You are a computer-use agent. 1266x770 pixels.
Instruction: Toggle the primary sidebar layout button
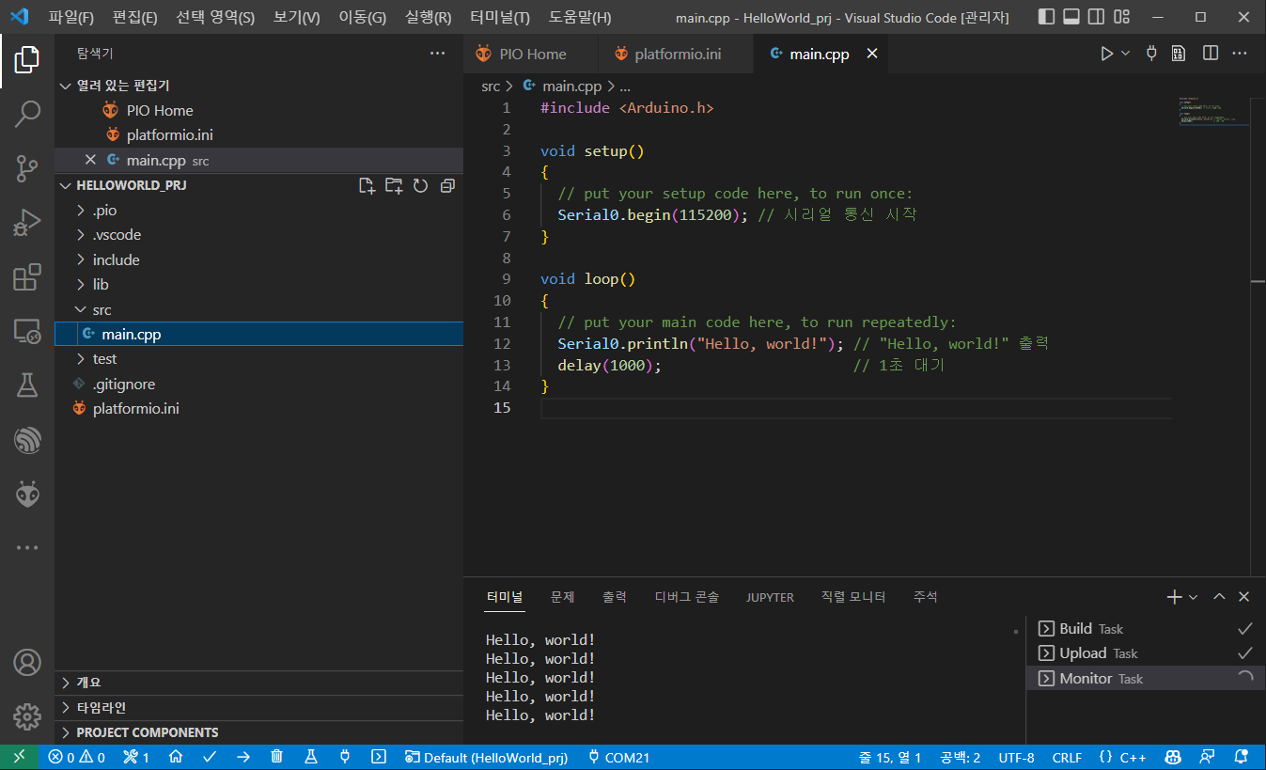[x=1047, y=17]
